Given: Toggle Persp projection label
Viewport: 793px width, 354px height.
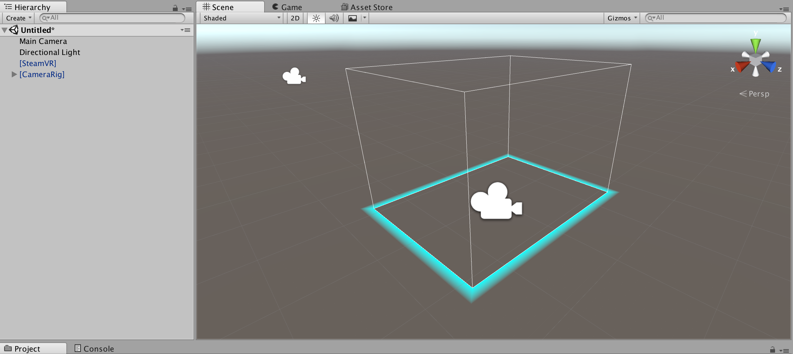Looking at the screenshot, I should click(x=754, y=94).
